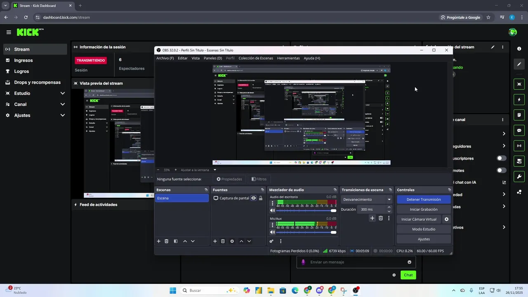Click the lightning bolt icon in Kick right sidebar
This screenshot has width=528, height=297.
pos(519,100)
